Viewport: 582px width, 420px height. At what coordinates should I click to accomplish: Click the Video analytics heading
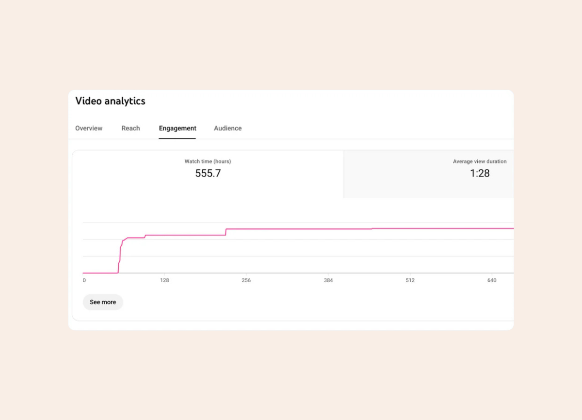(x=110, y=101)
